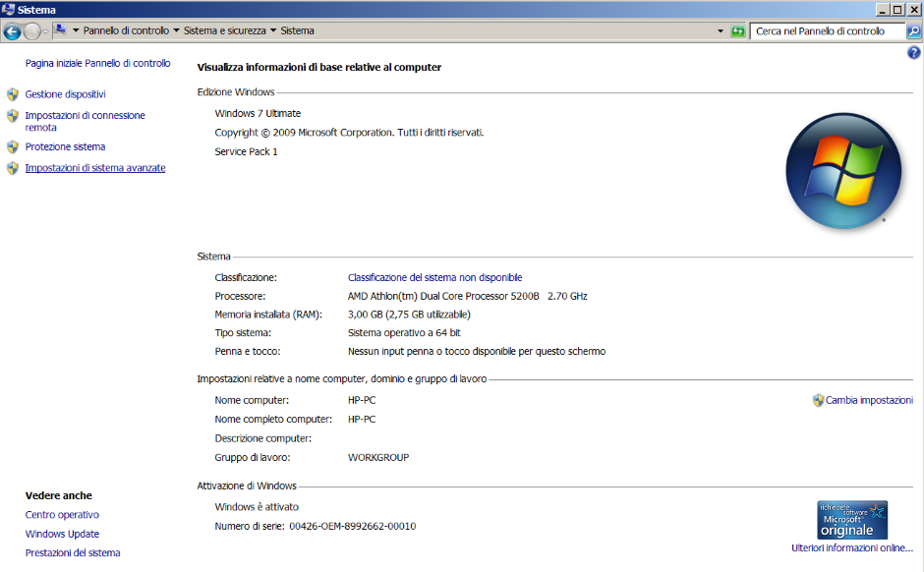Expand arrow after Pannello di controllo breadcrumb

(x=176, y=30)
